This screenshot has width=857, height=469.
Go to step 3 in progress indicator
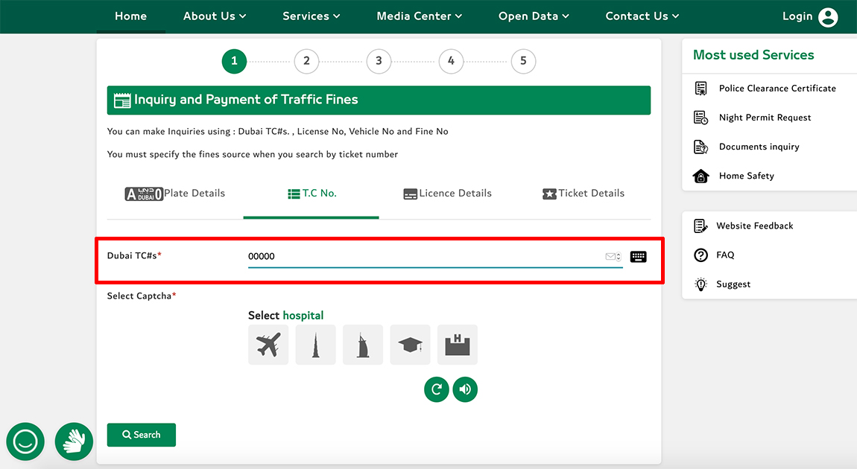pos(379,61)
